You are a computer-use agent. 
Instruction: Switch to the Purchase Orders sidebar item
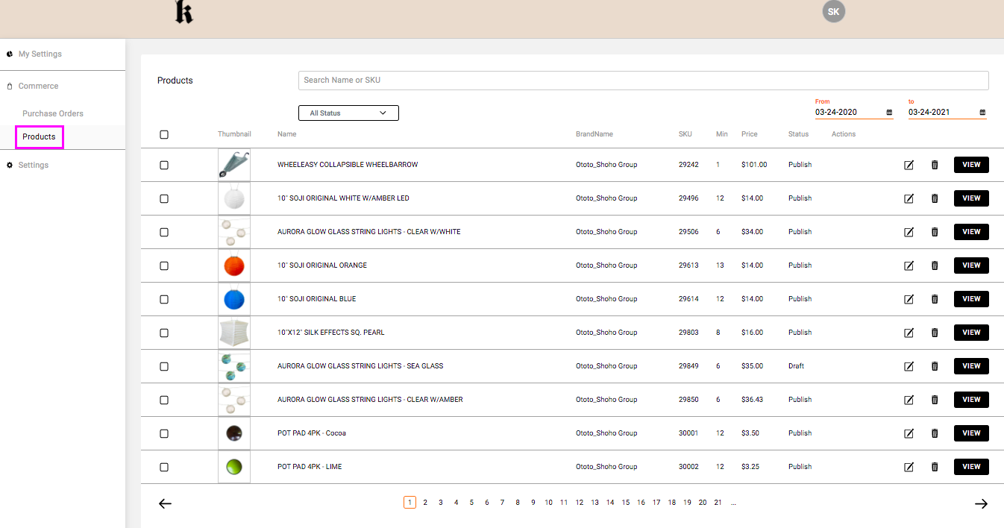click(52, 113)
